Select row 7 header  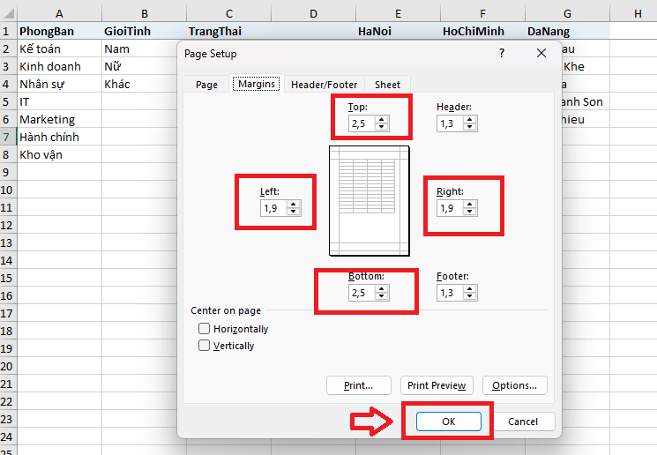tap(9, 137)
